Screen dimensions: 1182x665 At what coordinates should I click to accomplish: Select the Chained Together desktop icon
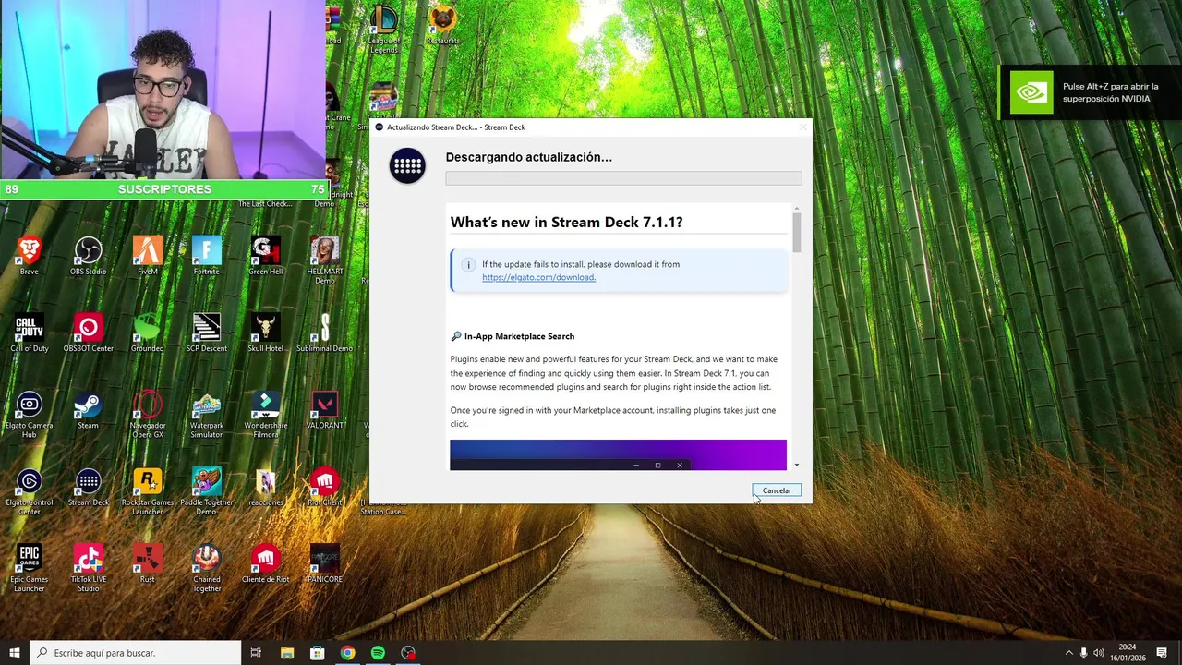click(207, 567)
